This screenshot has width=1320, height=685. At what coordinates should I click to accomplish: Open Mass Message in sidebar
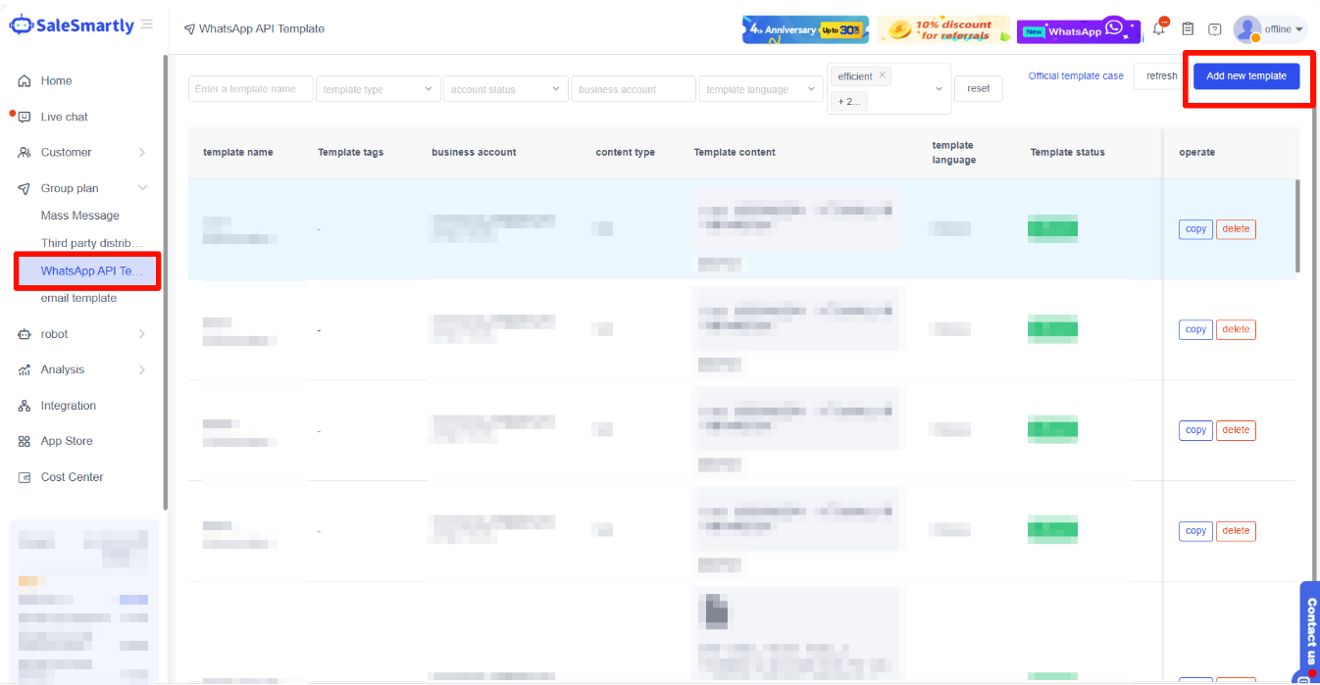[80, 216]
